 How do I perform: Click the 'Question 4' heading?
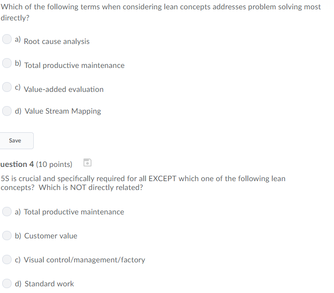click(x=17, y=164)
